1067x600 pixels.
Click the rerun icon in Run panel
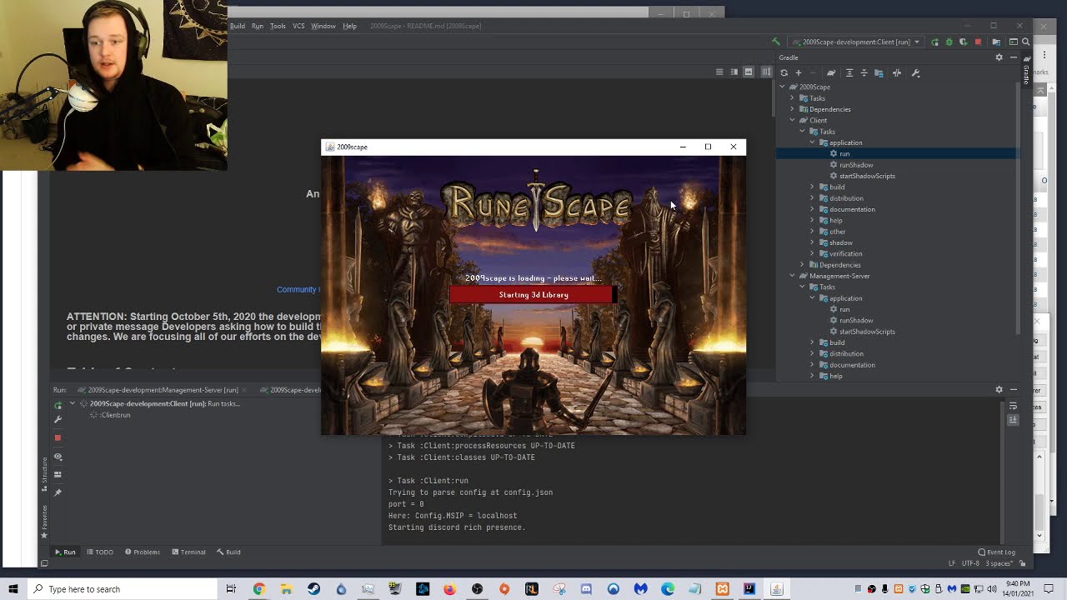58,406
